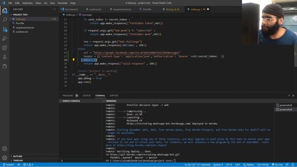
Task: Open the Explorer view in the activity bar
Action: point(5,10)
